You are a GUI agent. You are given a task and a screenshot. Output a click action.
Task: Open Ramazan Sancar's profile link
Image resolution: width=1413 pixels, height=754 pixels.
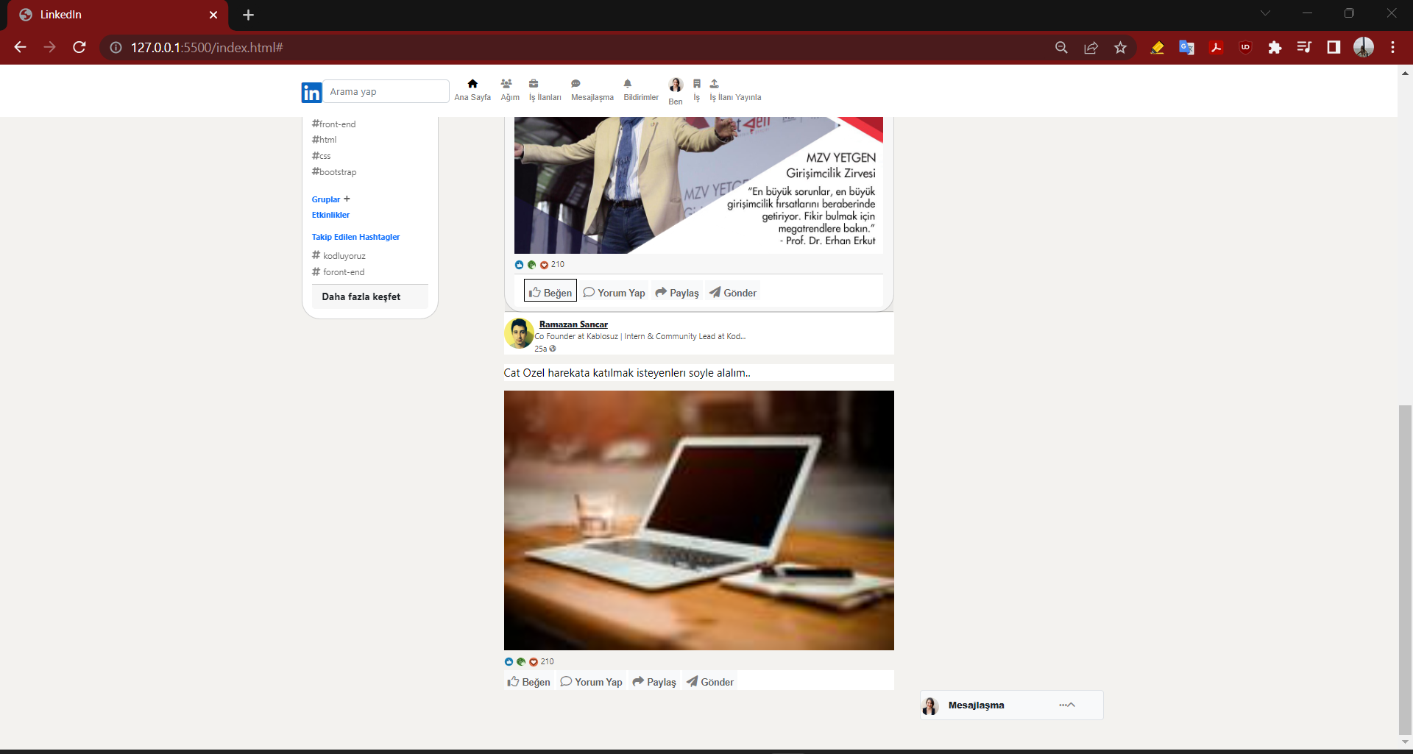click(573, 324)
